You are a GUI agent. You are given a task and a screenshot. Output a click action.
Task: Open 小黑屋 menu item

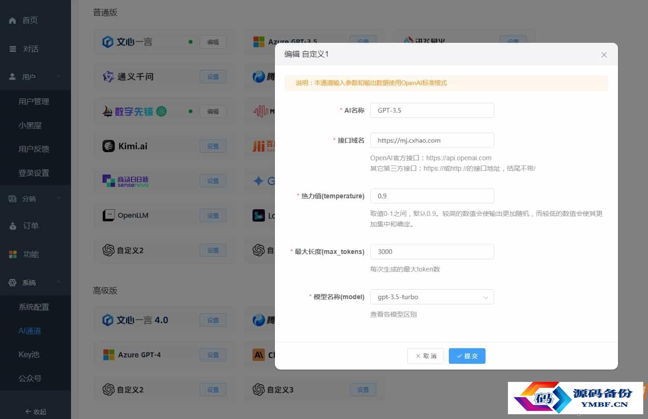coord(30,126)
